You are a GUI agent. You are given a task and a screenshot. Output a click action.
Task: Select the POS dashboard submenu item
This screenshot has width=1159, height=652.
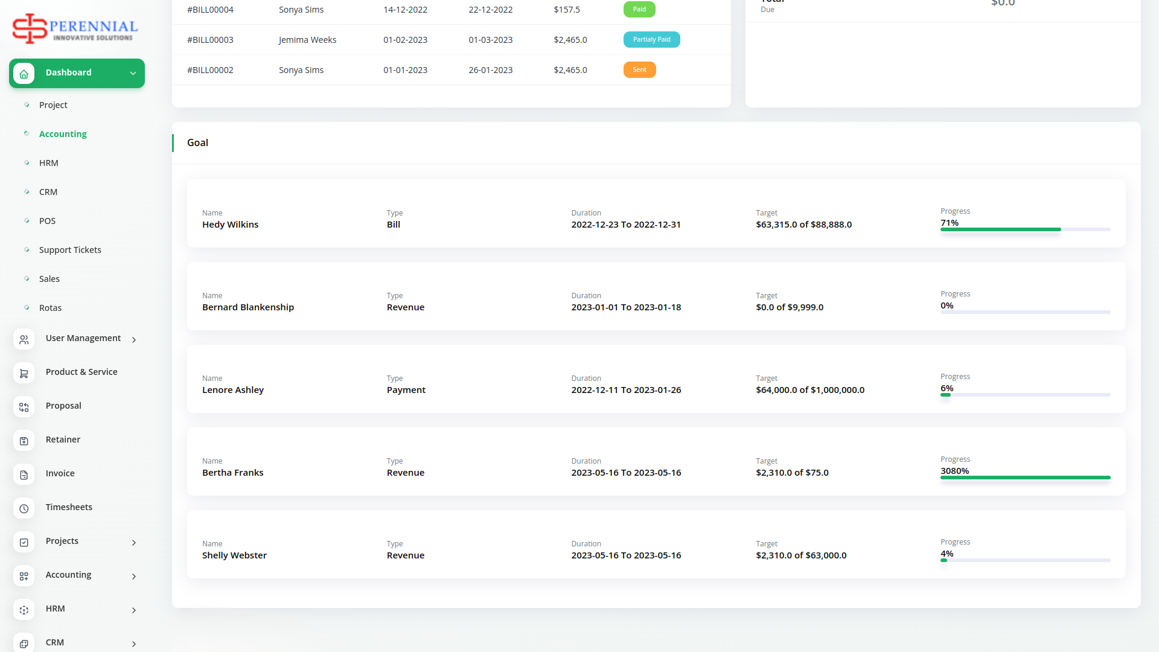coord(47,221)
